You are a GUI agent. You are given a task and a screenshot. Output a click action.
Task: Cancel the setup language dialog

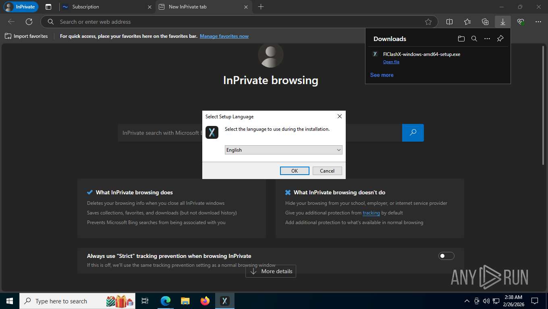327,171
